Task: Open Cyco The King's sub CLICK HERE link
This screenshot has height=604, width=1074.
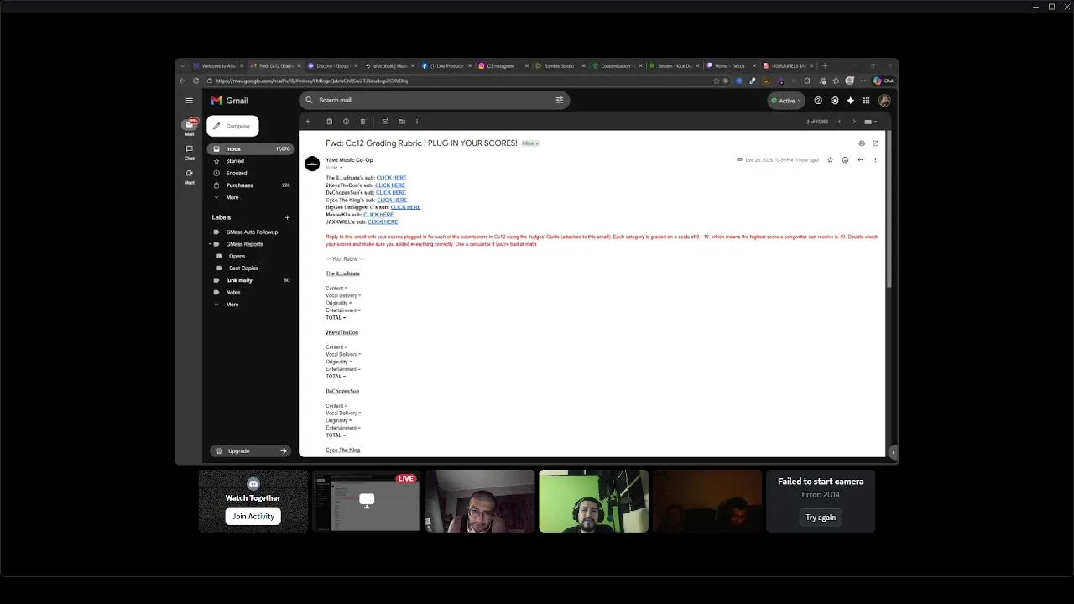Action: pos(392,200)
